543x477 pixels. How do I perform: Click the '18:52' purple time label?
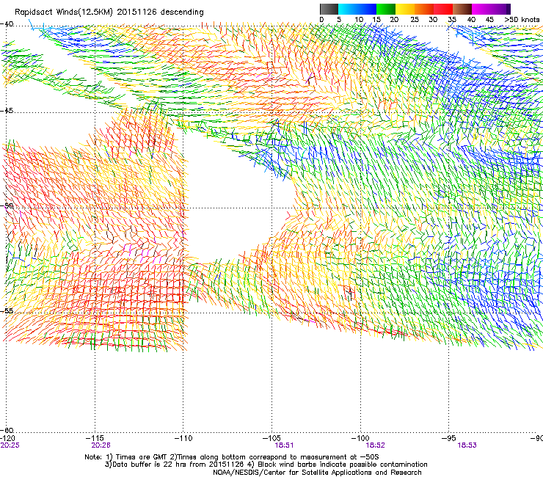pyautogui.click(x=376, y=445)
